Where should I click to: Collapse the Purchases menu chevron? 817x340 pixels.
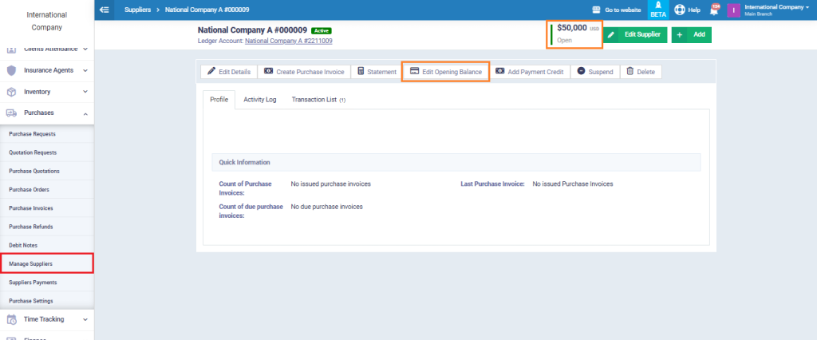(85, 113)
